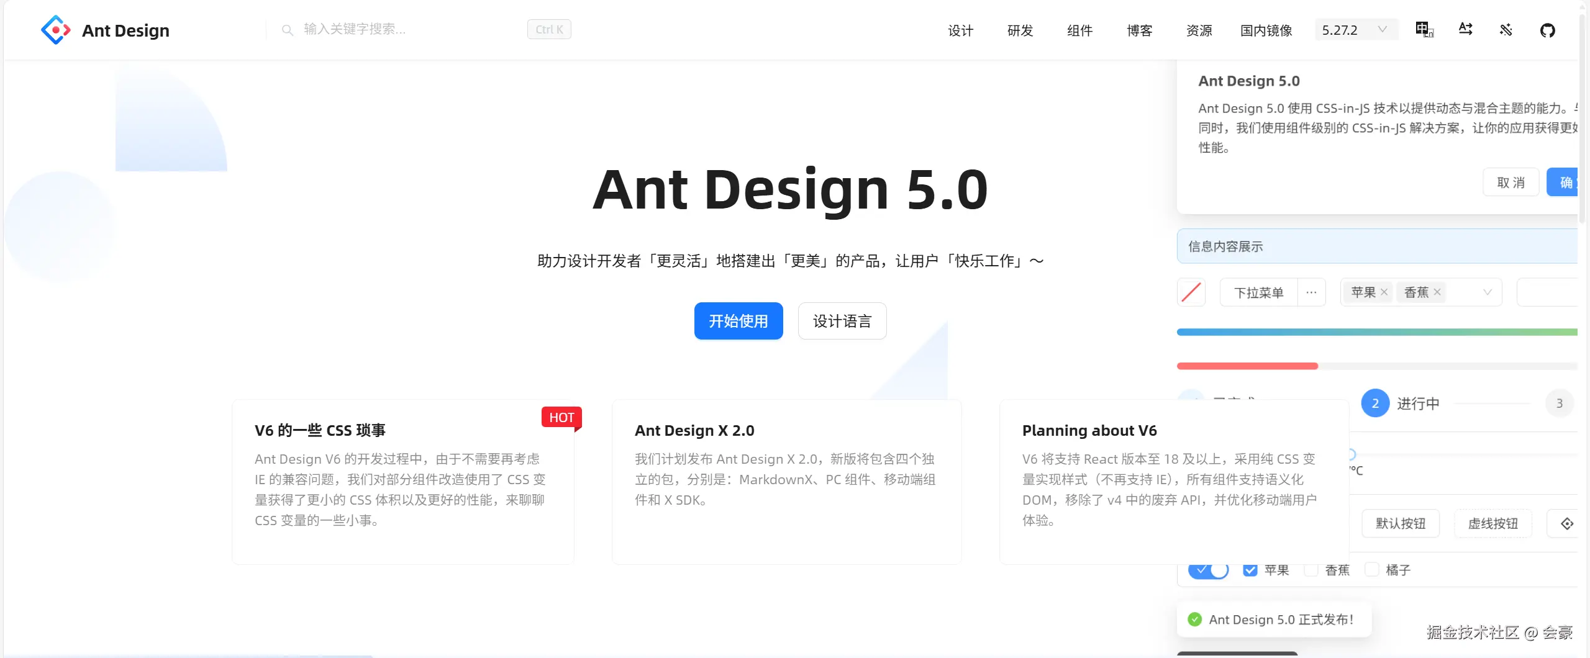This screenshot has height=658, width=1590.
Task: Click the Ant Design home link text
Action: pyautogui.click(x=125, y=30)
